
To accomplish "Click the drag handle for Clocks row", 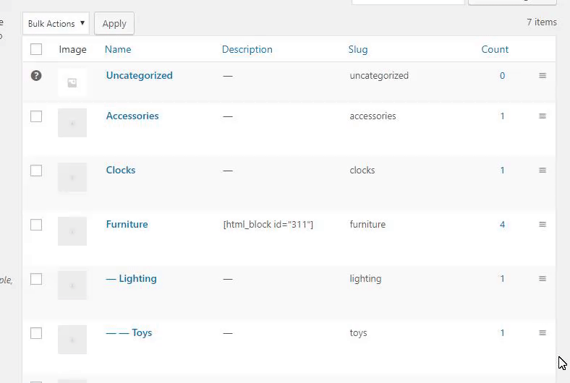I will click(543, 171).
